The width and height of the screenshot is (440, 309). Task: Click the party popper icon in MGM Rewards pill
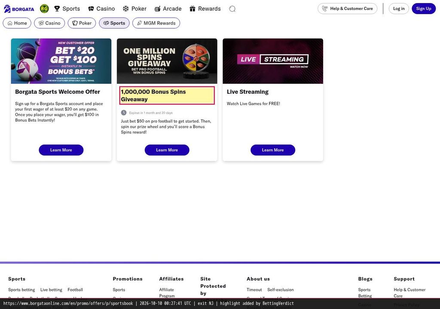(140, 23)
